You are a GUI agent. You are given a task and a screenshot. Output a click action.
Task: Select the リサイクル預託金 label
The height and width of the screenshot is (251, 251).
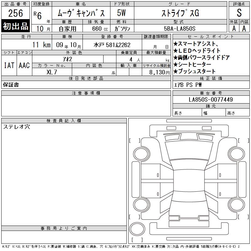(x=156, y=66)
